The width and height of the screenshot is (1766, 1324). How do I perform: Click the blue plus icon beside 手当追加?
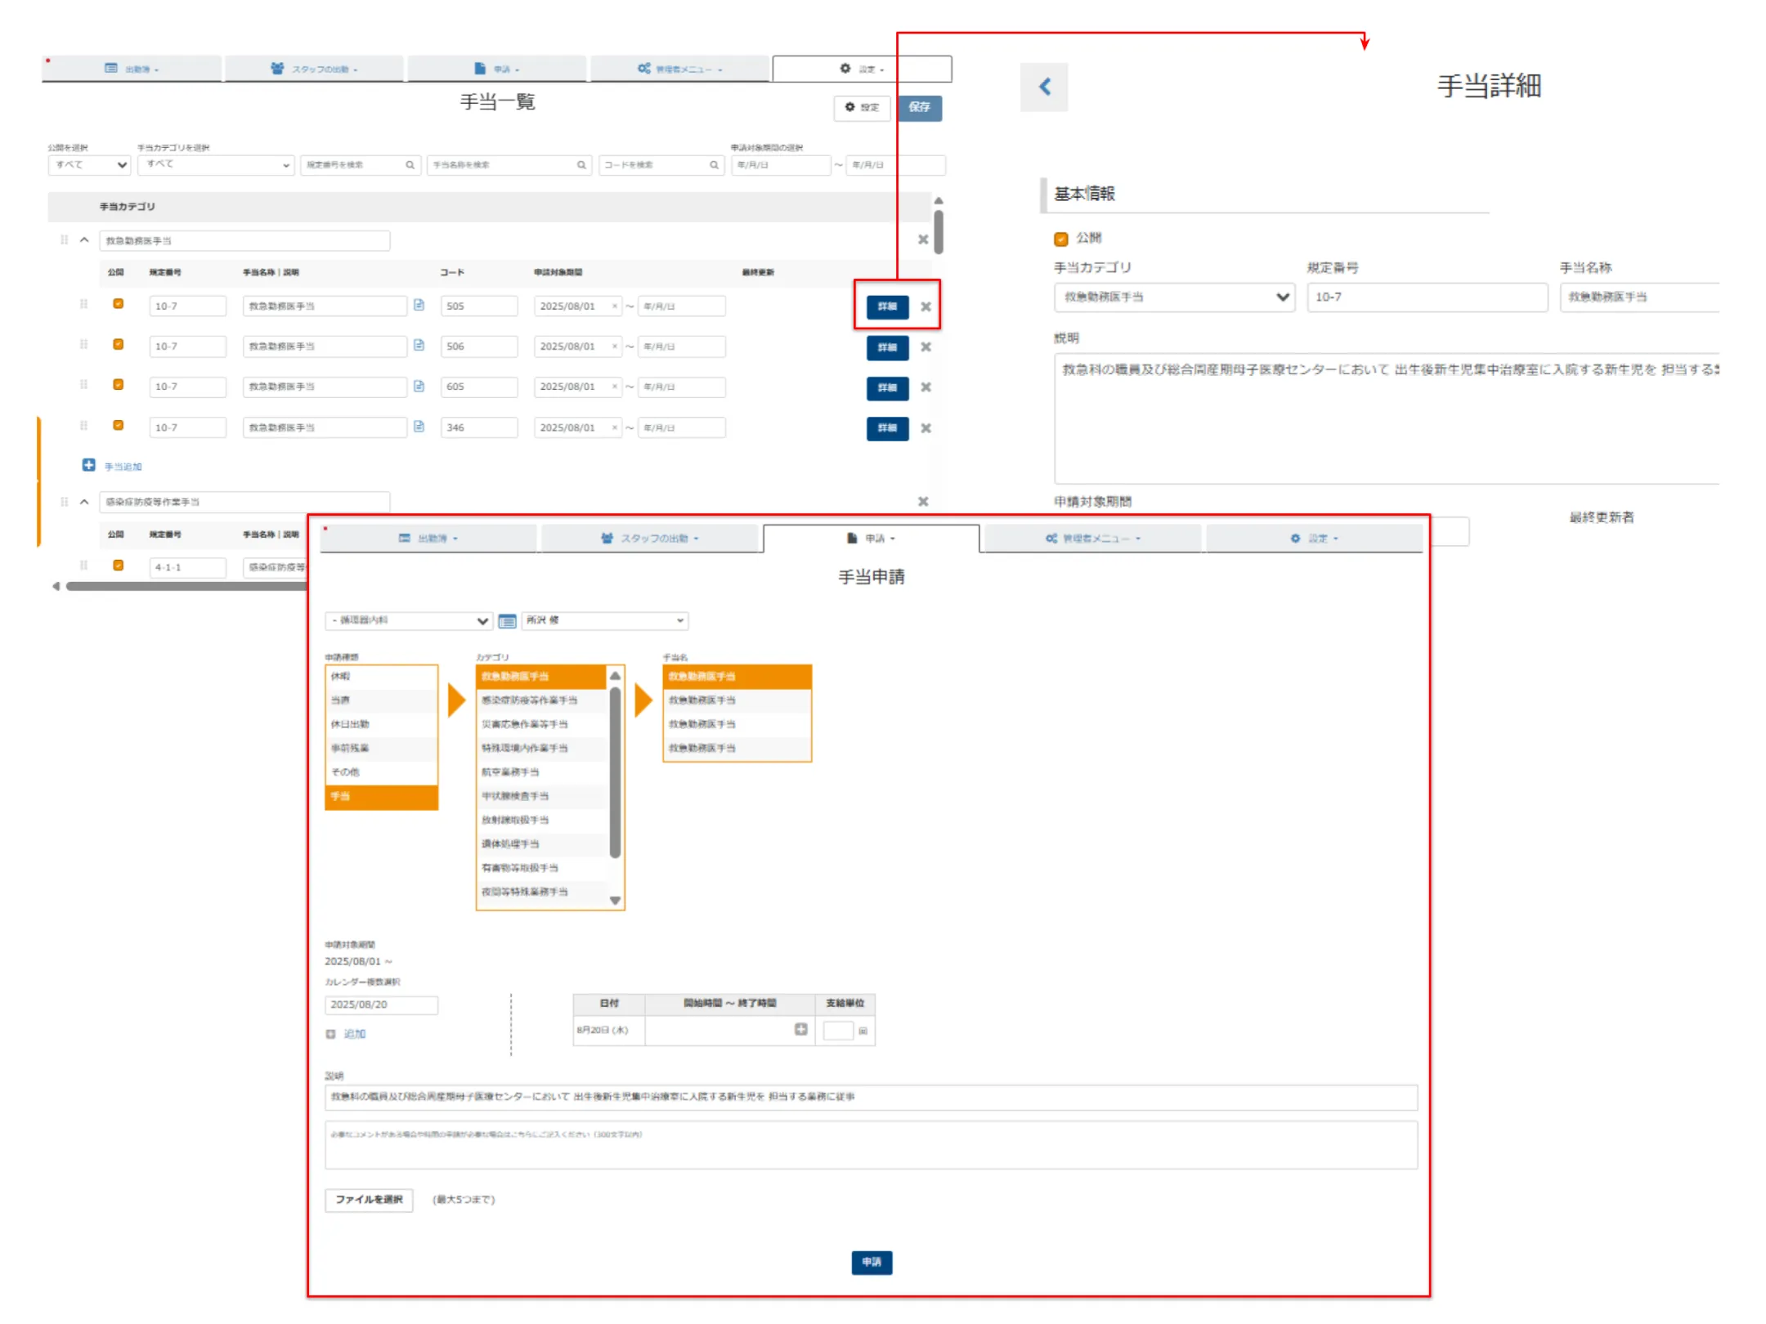tap(88, 465)
